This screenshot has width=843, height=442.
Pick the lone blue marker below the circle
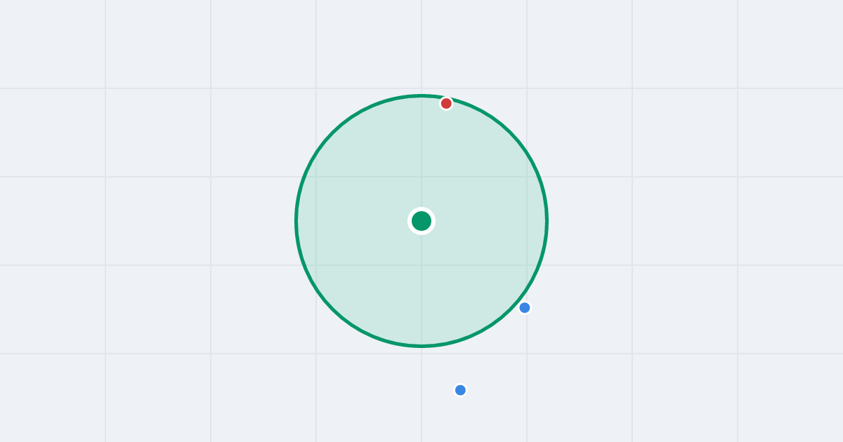(x=460, y=390)
